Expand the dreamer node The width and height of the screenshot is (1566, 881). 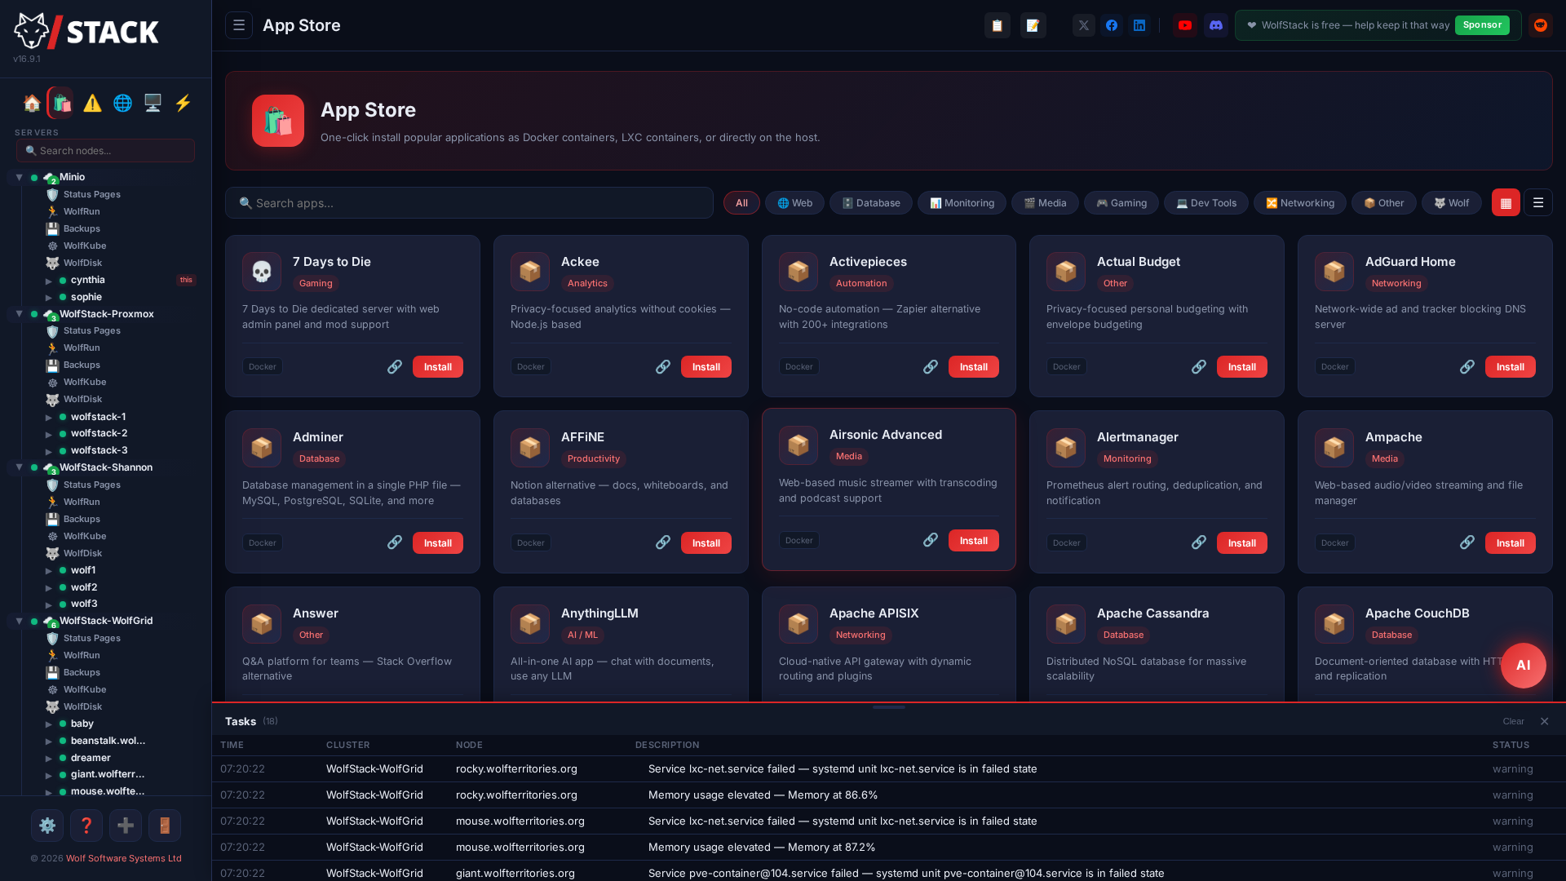[49, 759]
